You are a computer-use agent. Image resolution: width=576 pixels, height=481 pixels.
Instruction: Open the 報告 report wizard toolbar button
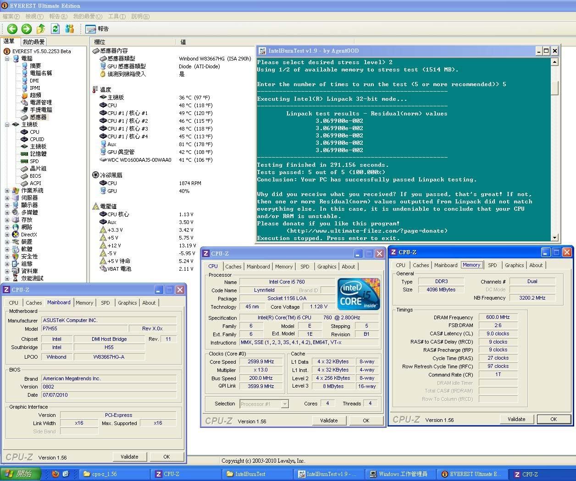click(x=97, y=29)
